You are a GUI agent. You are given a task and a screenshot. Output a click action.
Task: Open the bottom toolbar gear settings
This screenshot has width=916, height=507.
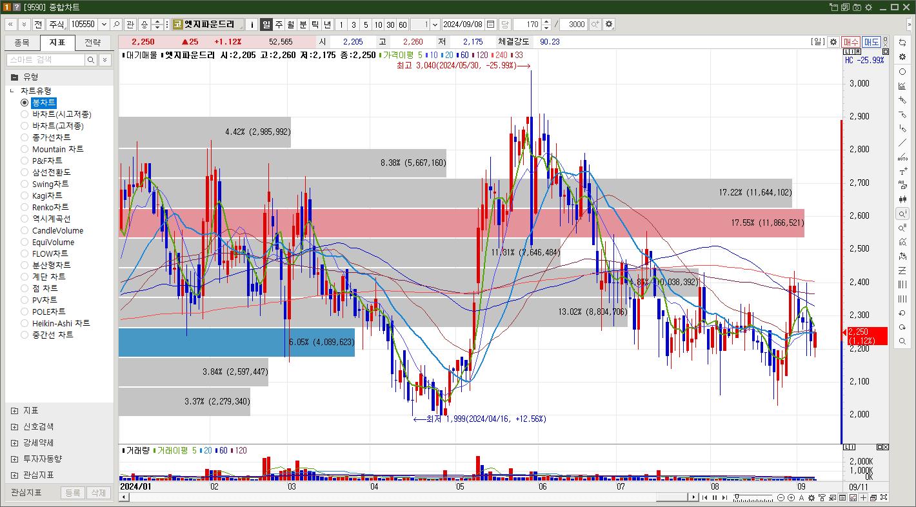pyautogui.click(x=811, y=497)
